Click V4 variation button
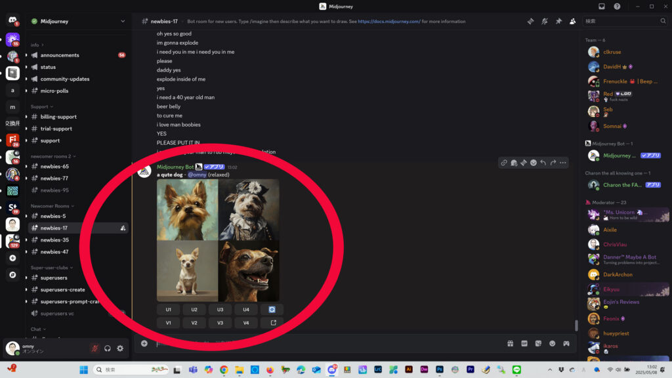 click(x=246, y=323)
